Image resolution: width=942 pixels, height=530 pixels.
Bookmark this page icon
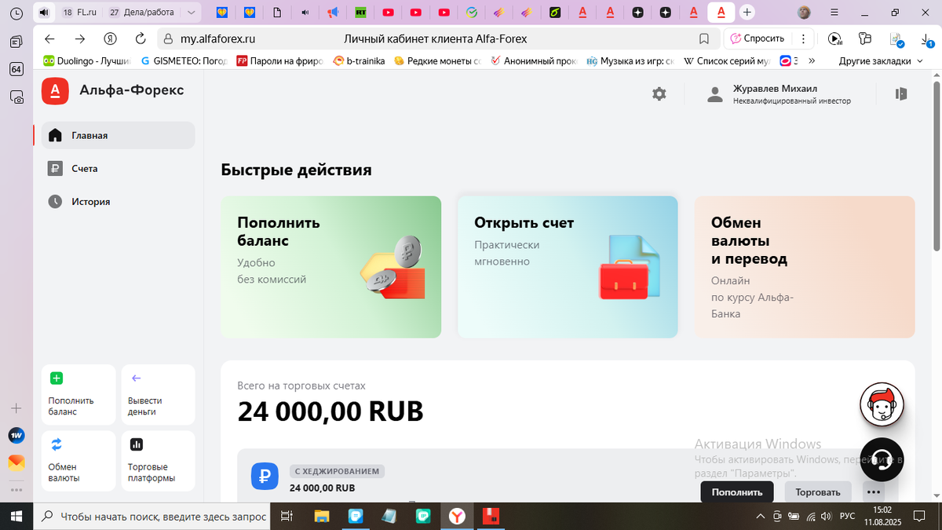[704, 38]
